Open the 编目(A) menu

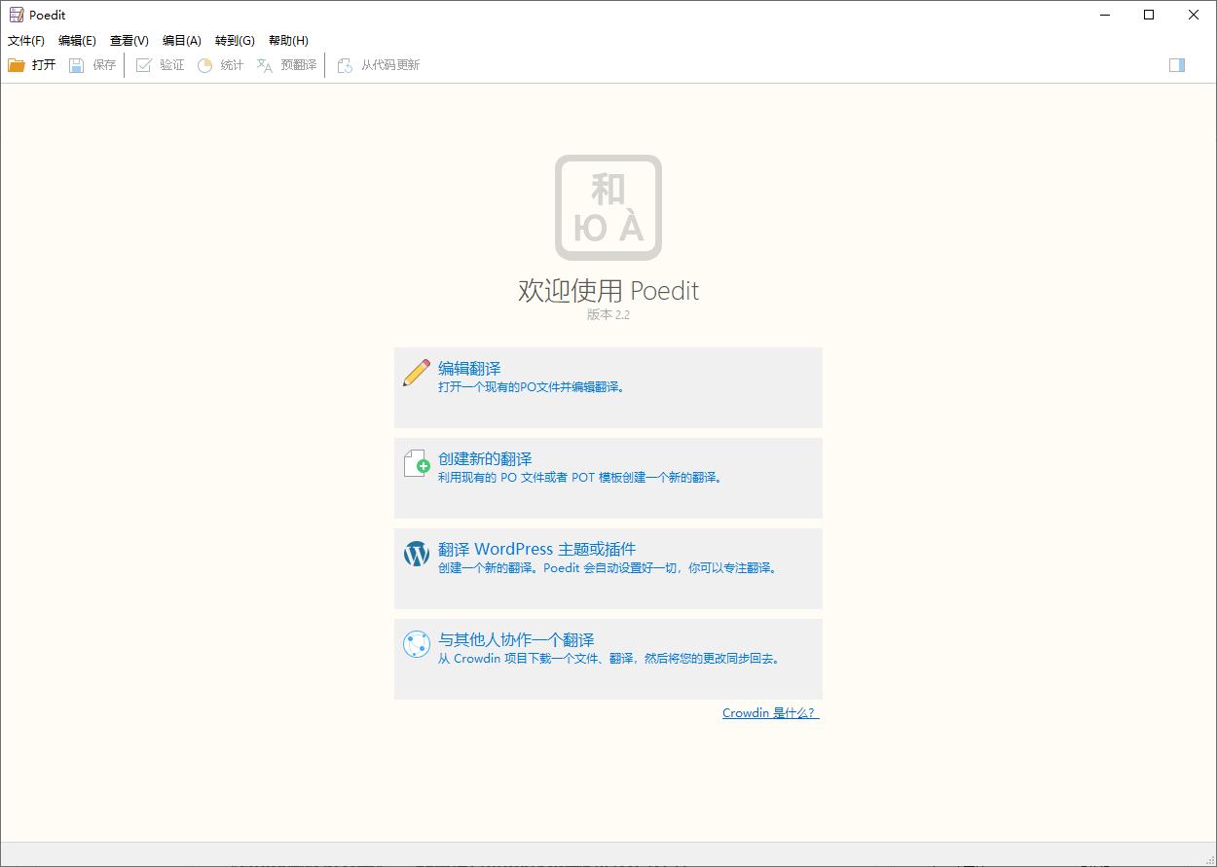[182, 41]
